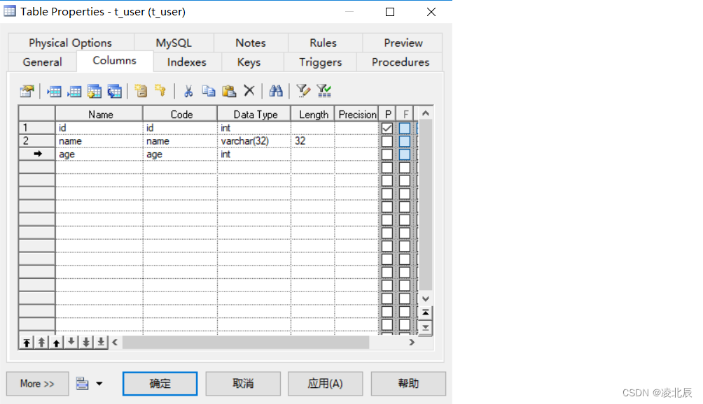
Task: Delete selected row with X icon
Action: [x=249, y=91]
